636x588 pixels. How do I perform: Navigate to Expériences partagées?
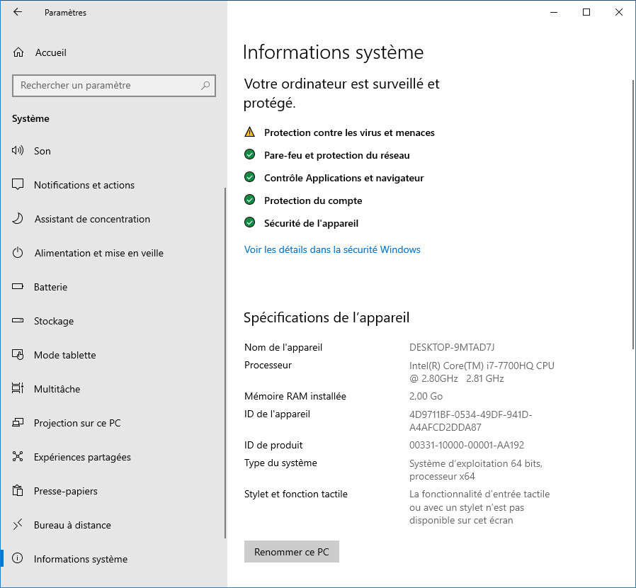[x=82, y=457]
